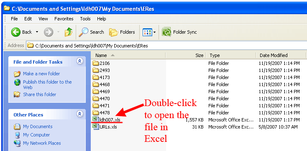Click the 1,557 KB size value
Viewport: 307px width, 151px height.
click(194, 120)
